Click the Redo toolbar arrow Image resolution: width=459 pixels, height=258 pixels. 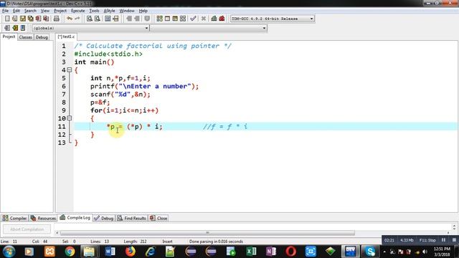[77, 19]
